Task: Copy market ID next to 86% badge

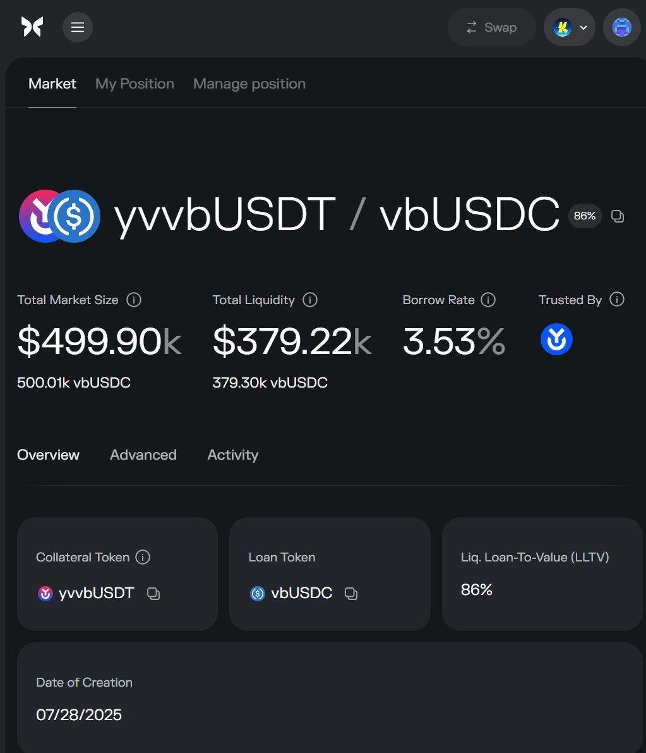Action: (x=617, y=216)
